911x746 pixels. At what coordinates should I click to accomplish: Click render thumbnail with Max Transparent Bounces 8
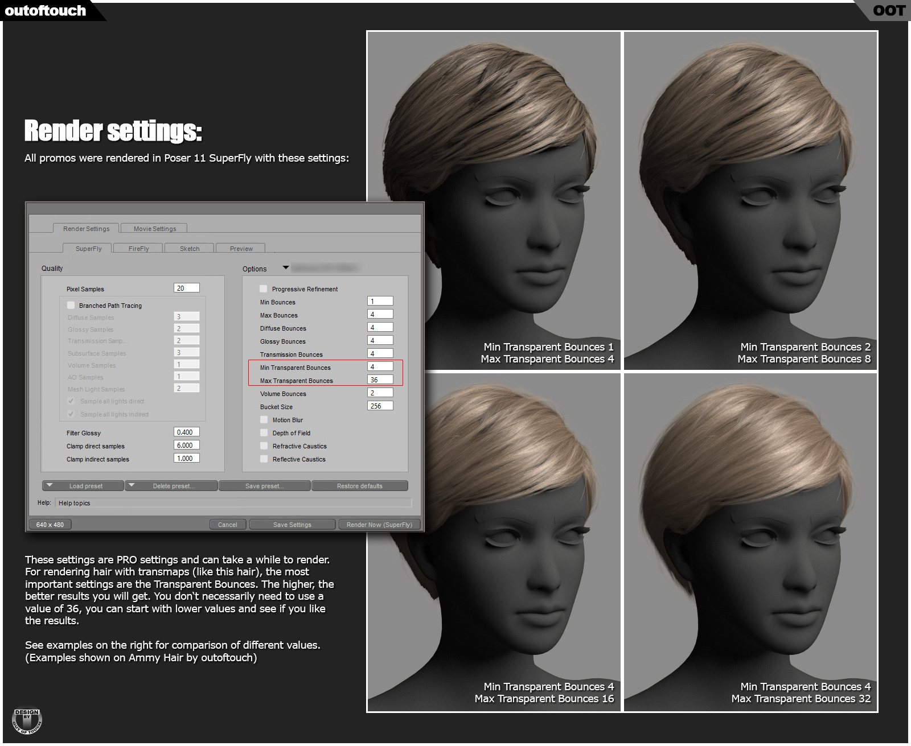(x=750, y=200)
